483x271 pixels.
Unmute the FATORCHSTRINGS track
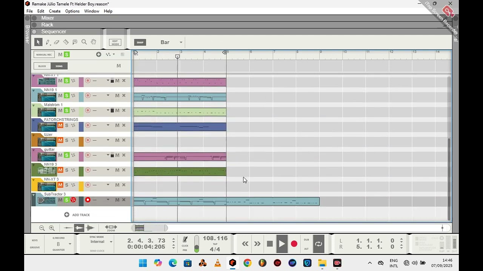point(60,125)
